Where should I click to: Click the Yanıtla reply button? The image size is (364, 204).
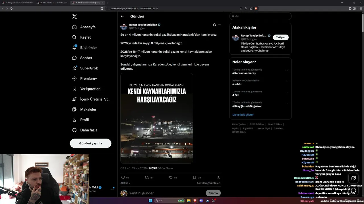coord(213,193)
